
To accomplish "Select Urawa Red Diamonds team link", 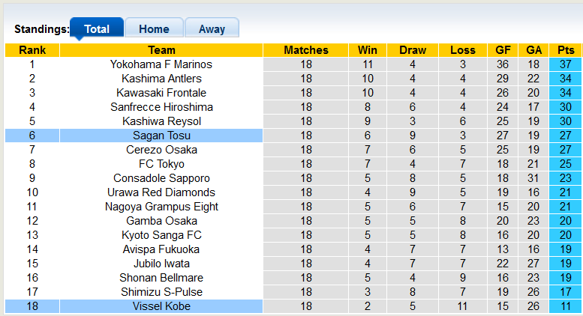I will [161, 192].
